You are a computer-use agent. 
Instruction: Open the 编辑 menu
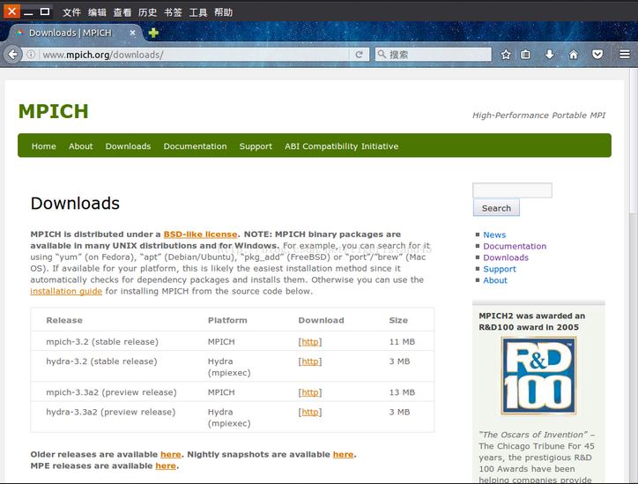[x=97, y=12]
